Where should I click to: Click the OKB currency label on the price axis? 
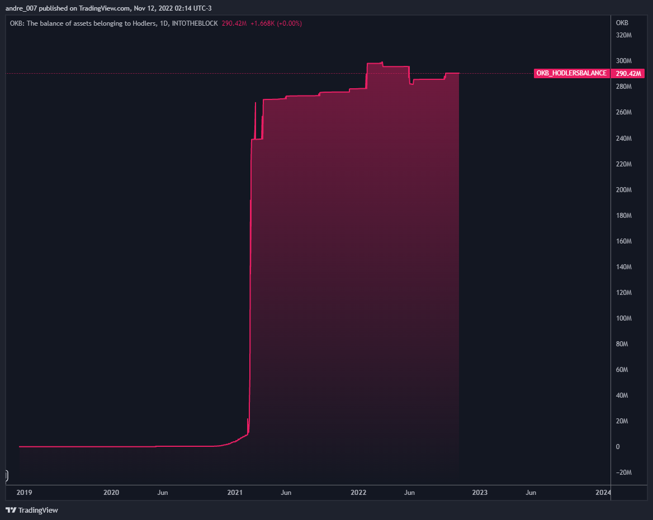tap(622, 23)
